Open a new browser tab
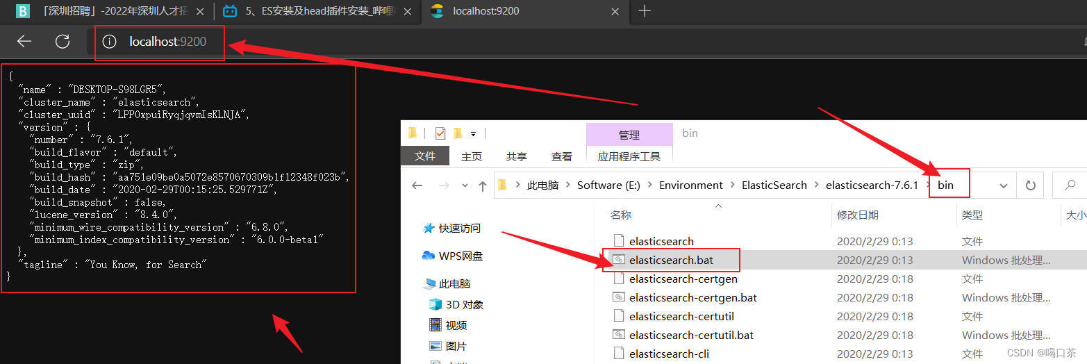The width and height of the screenshot is (1087, 364). [645, 10]
